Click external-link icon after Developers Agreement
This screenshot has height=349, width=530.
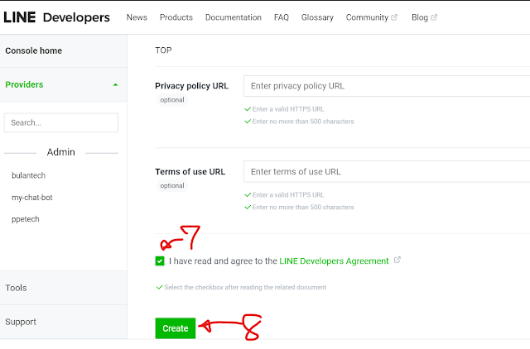click(397, 260)
